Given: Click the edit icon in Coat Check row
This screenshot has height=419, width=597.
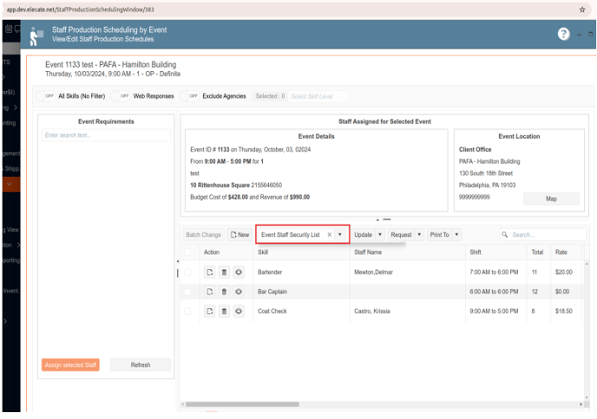Looking at the screenshot, I should click(x=210, y=311).
